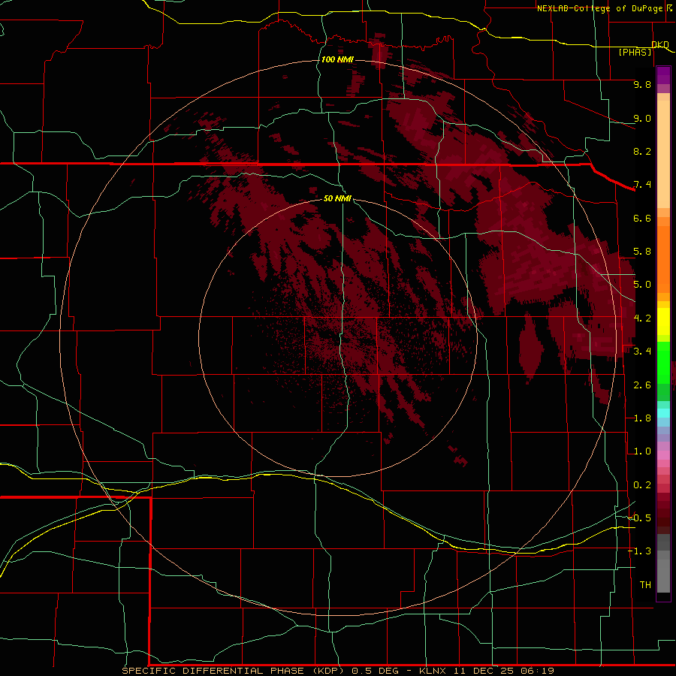Click the 1.0 value on the color scale
This screenshot has height=676, width=676.
click(642, 451)
